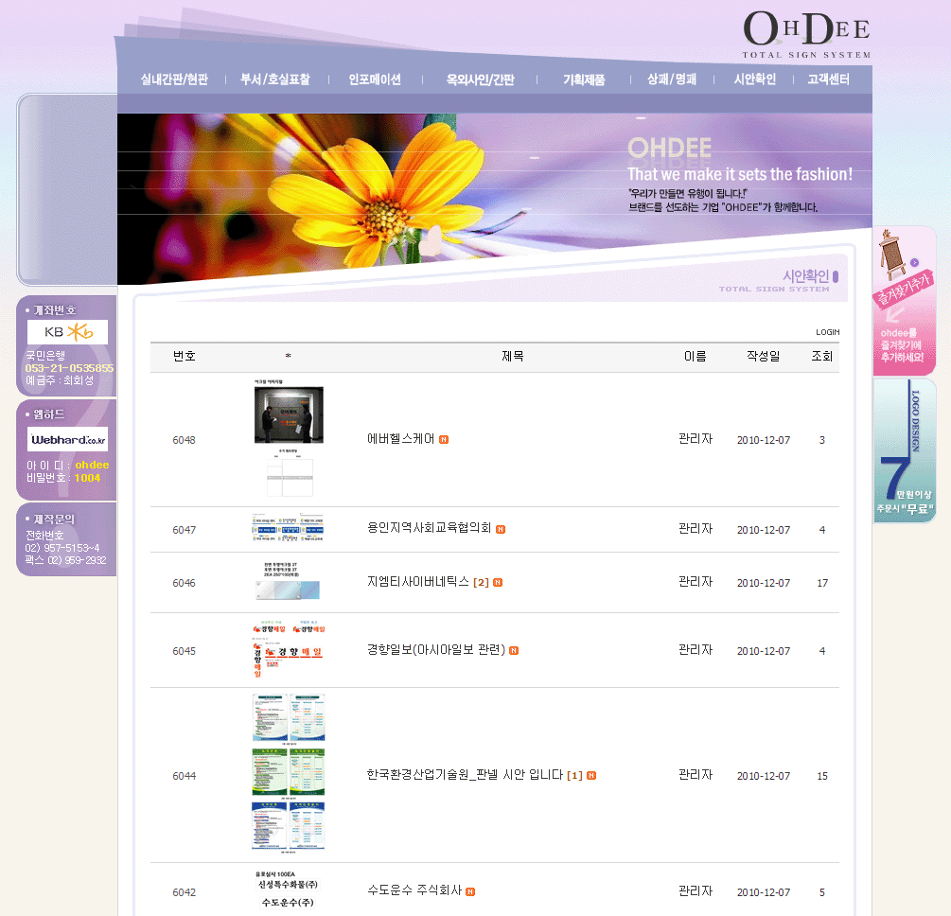951x916 pixels.
Task: Open the 기획제품 menu
Action: click(584, 79)
